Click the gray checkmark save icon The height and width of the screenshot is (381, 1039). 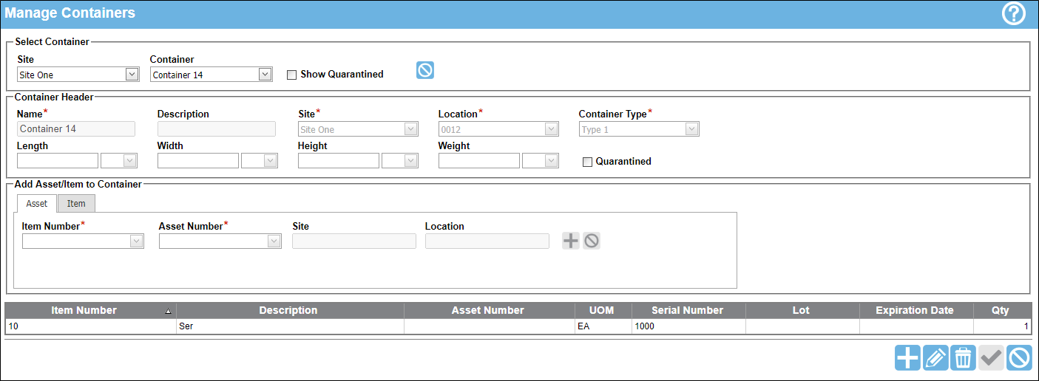992,358
